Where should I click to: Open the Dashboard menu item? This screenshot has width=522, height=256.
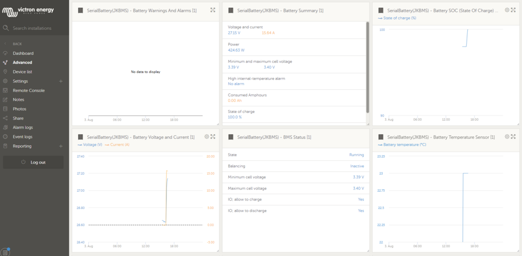click(23, 53)
